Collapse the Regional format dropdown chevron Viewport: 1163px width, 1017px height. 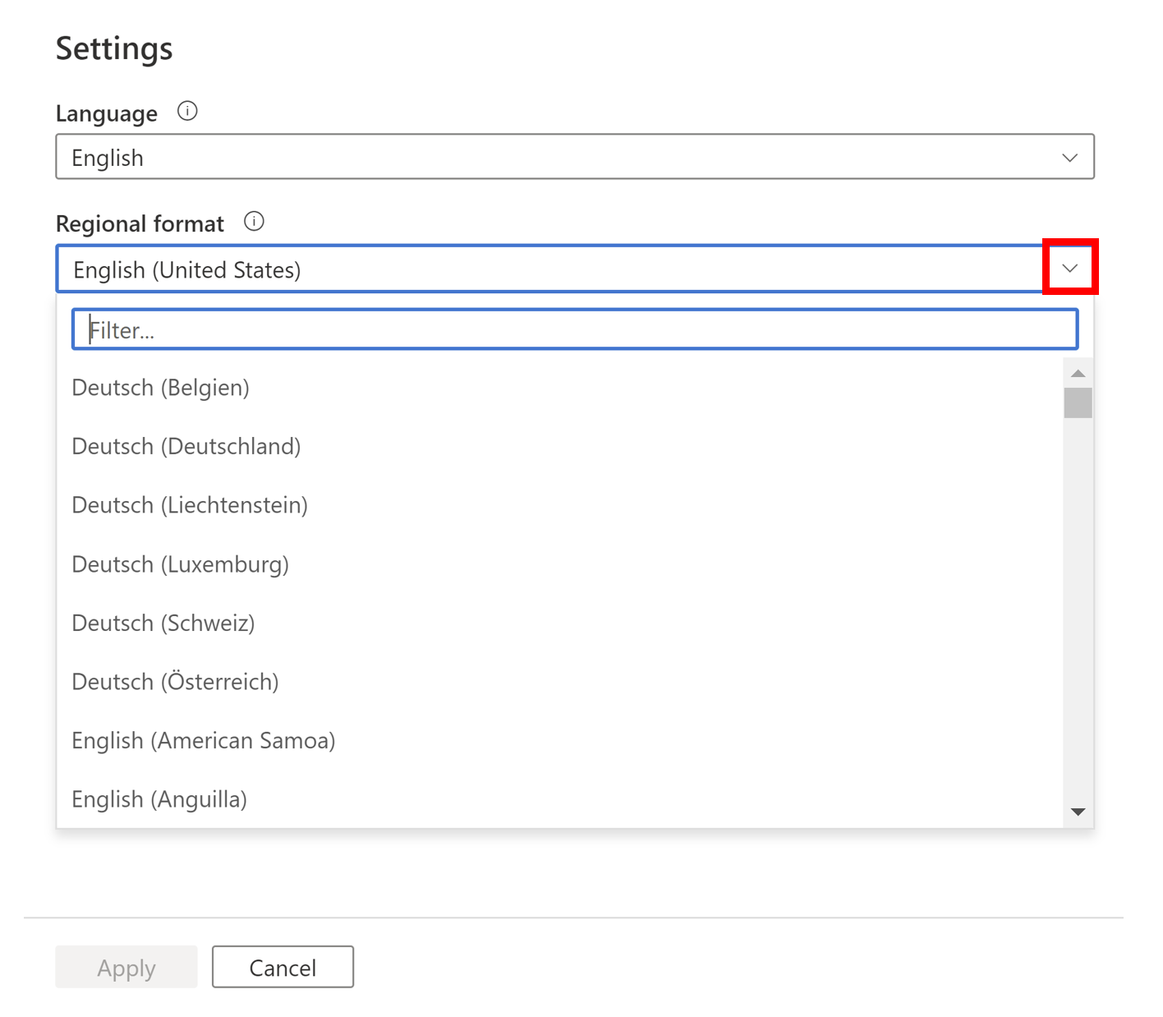(x=1069, y=268)
